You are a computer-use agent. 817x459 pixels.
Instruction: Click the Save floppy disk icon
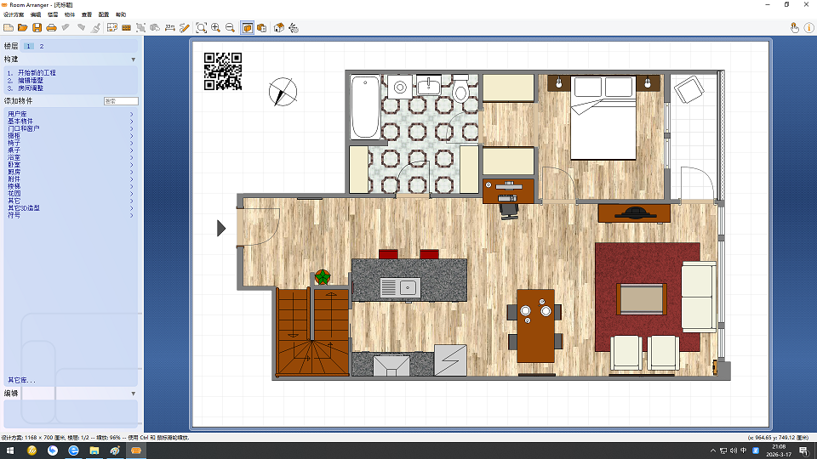coord(37,28)
